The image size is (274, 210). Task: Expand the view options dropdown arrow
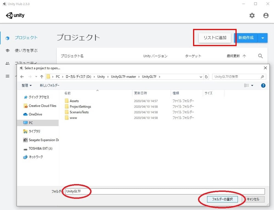[x=252, y=85]
